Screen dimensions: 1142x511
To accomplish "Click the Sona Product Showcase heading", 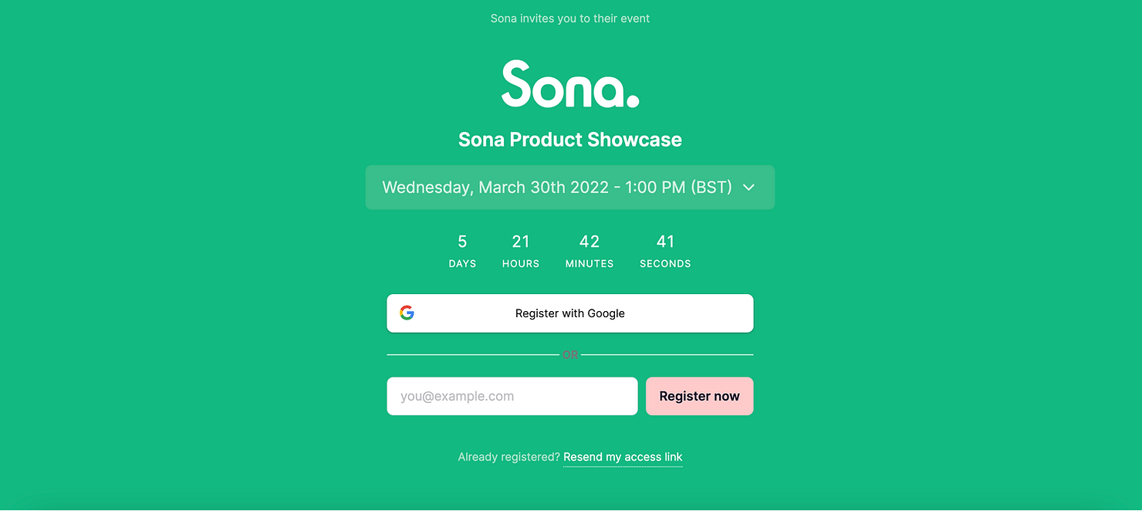I will coord(570,140).
